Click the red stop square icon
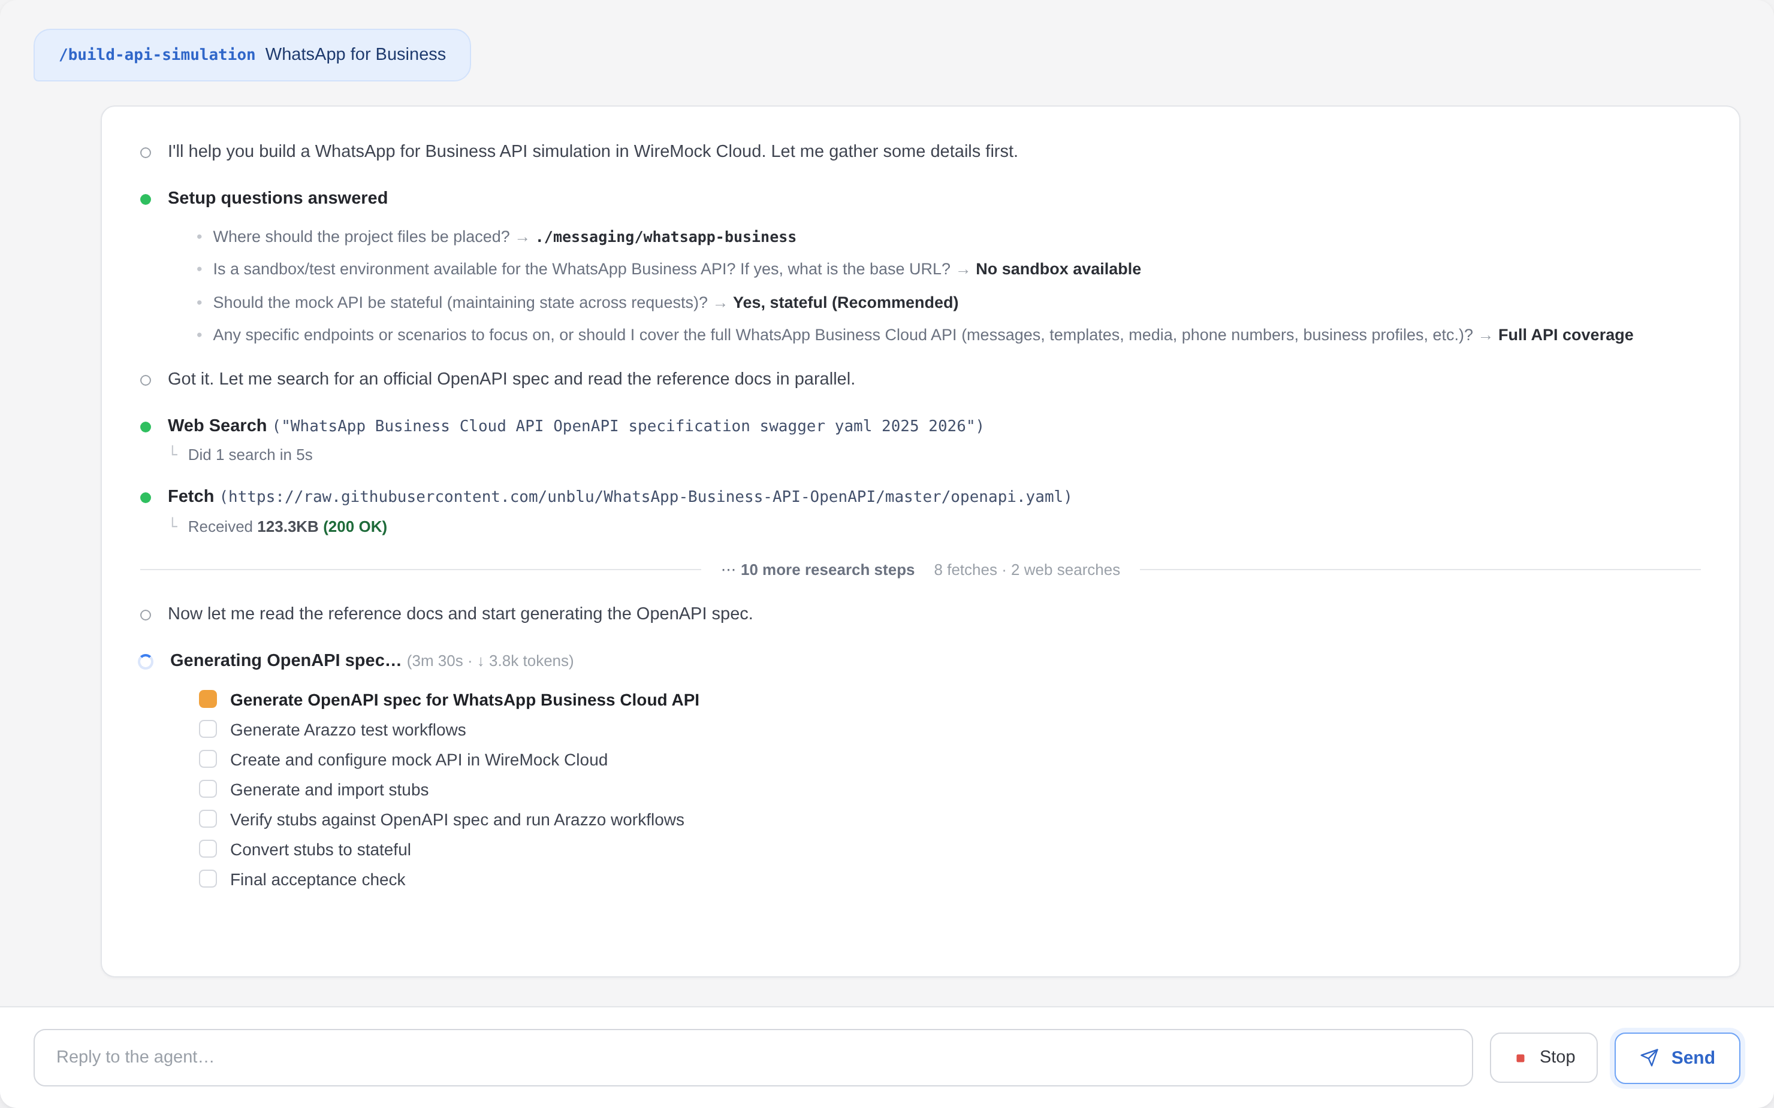 point(1520,1058)
